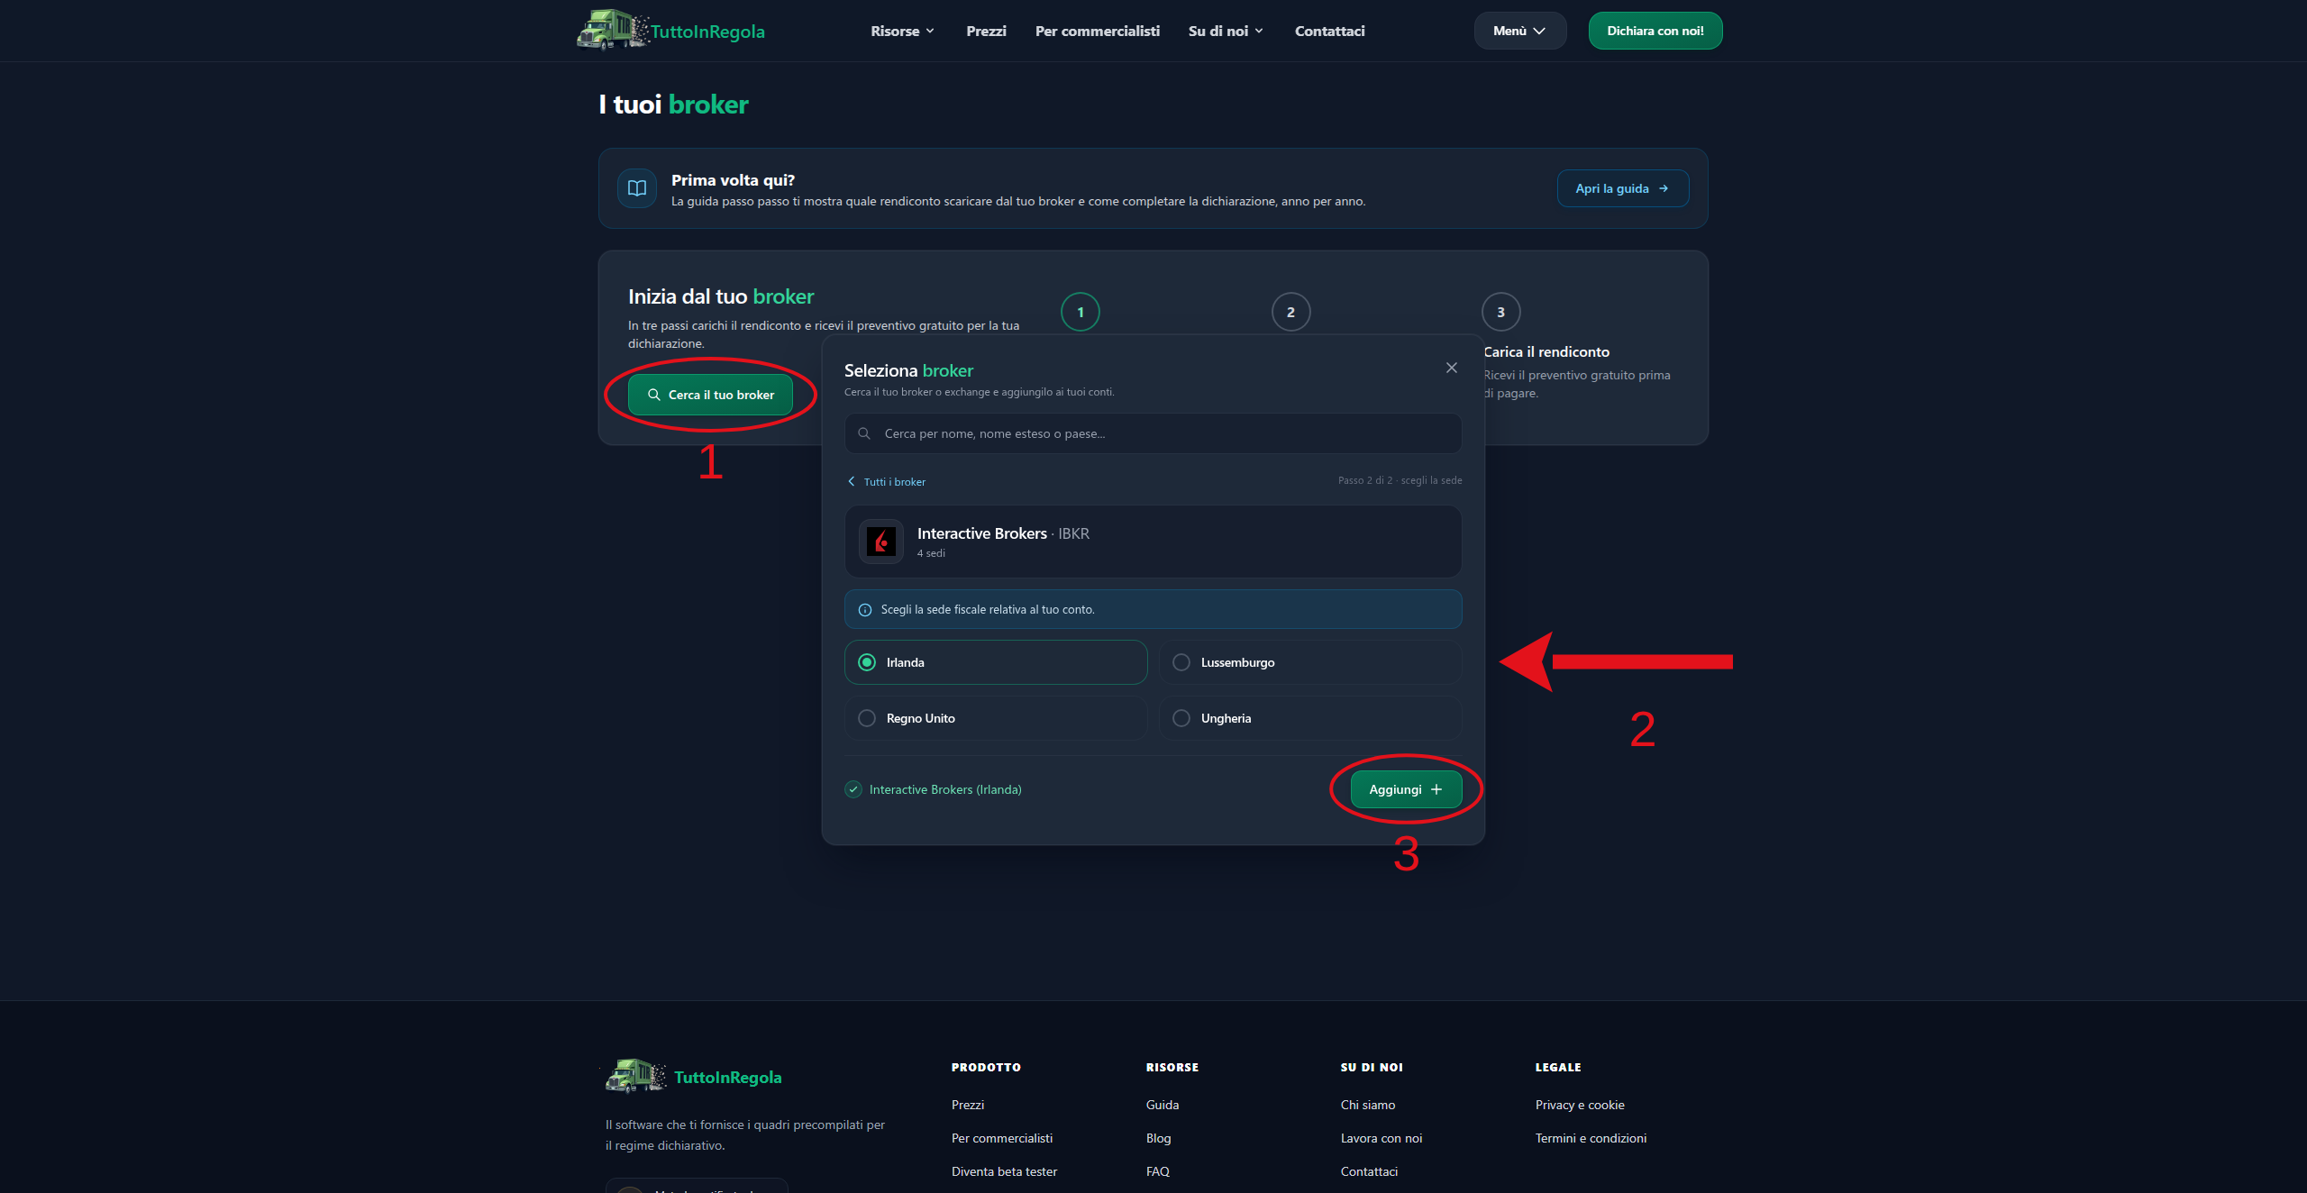2307x1193 pixels.
Task: Open the Termini e condizioni link
Action: pos(1590,1138)
